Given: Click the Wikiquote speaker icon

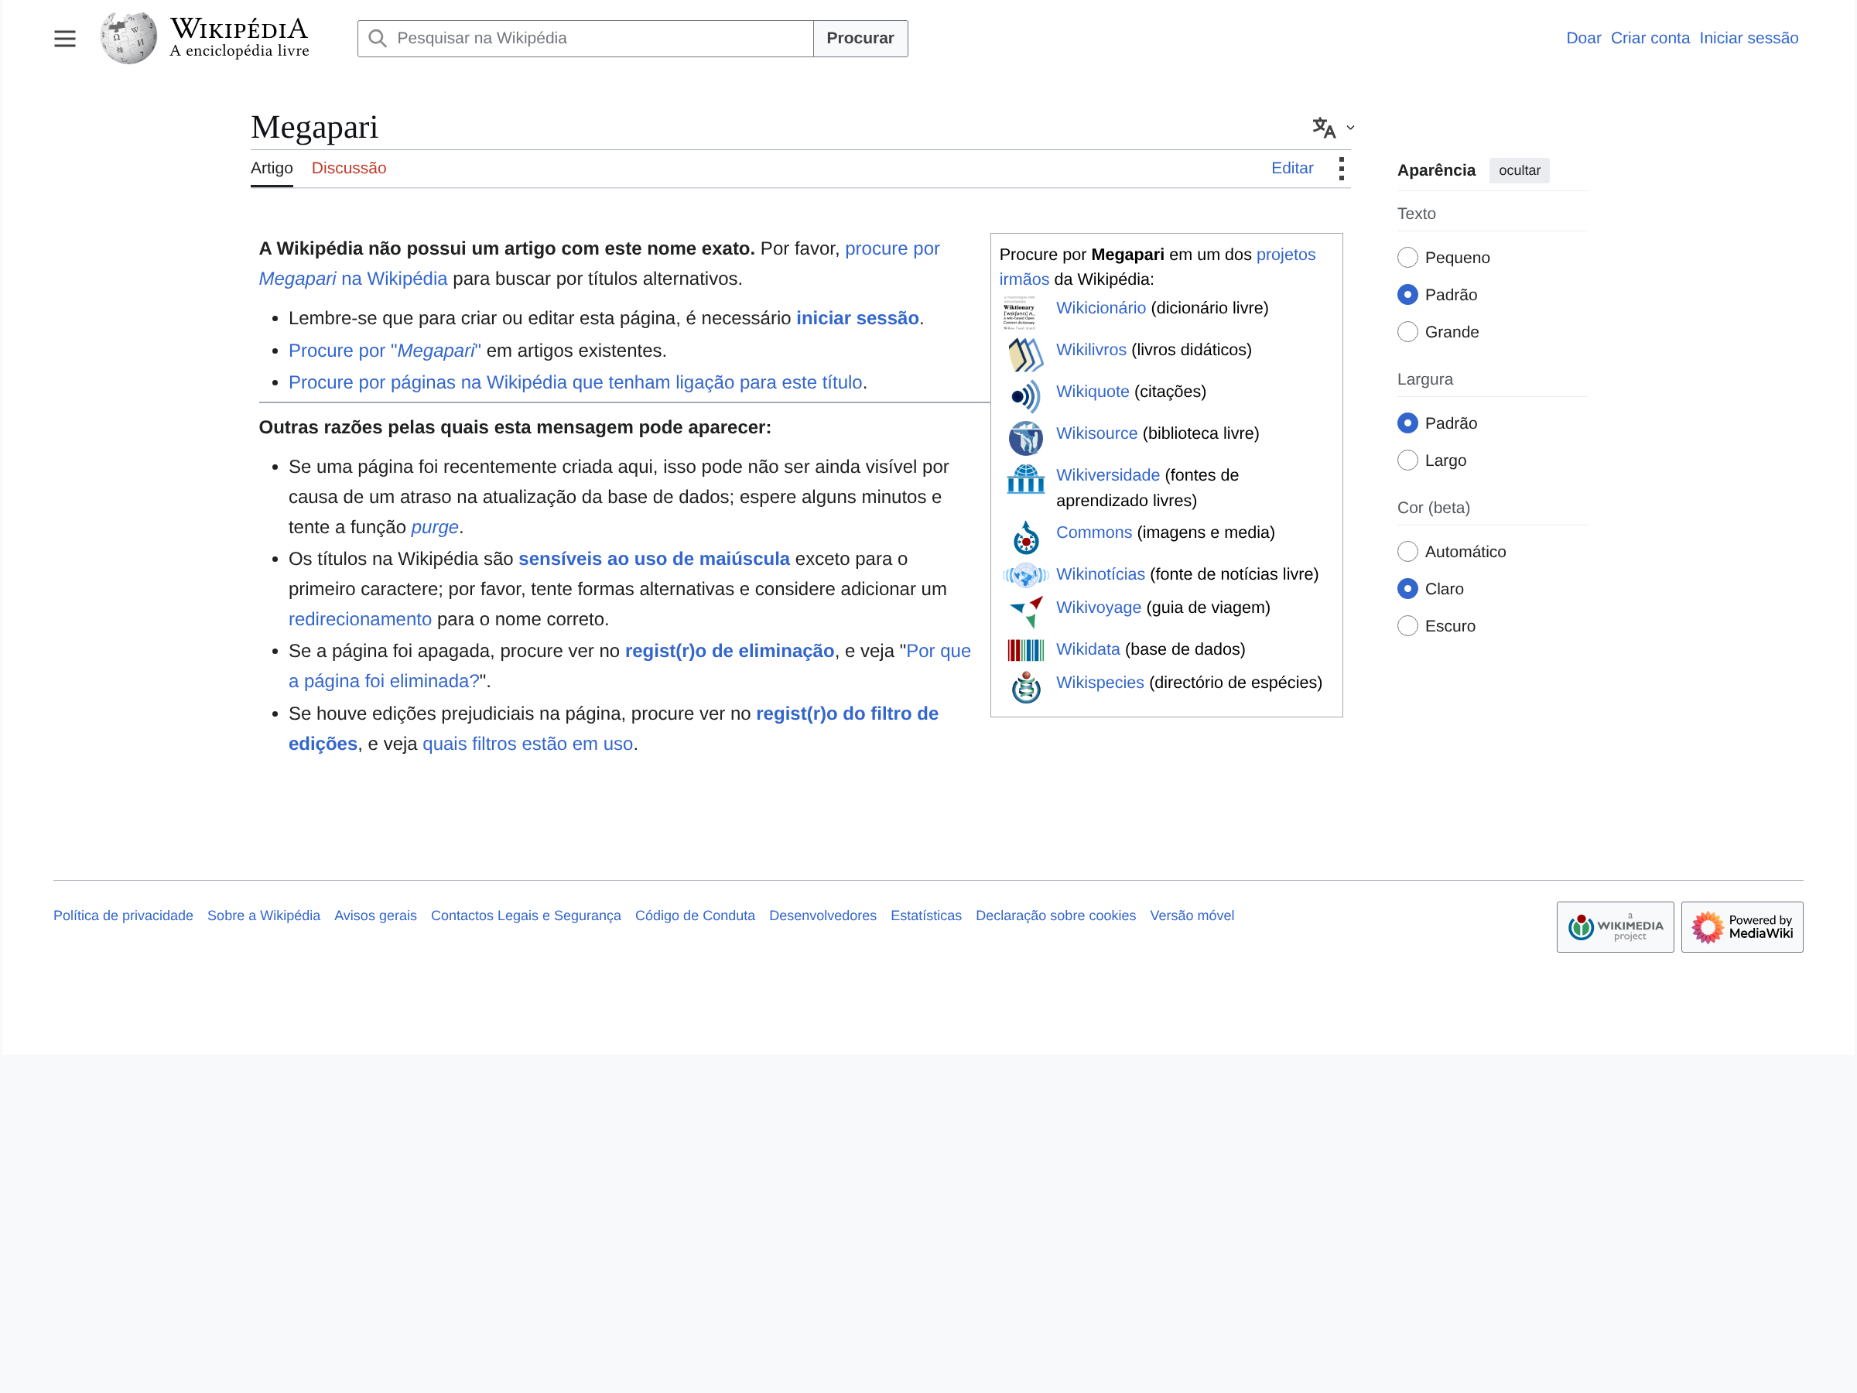Looking at the screenshot, I should (x=1026, y=396).
